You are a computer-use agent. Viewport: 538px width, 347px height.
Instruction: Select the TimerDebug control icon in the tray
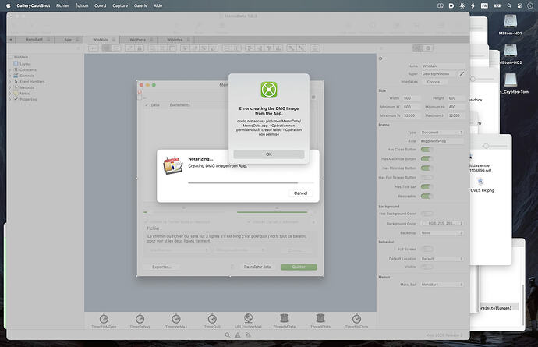click(x=140, y=319)
